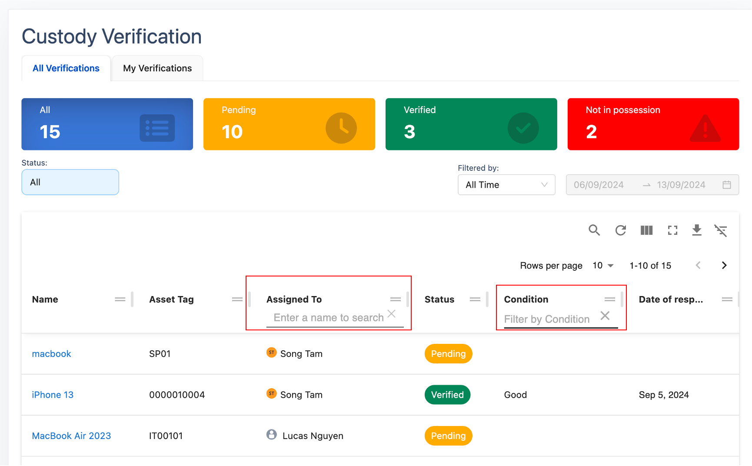Select the All Verifications tab

[x=66, y=68]
